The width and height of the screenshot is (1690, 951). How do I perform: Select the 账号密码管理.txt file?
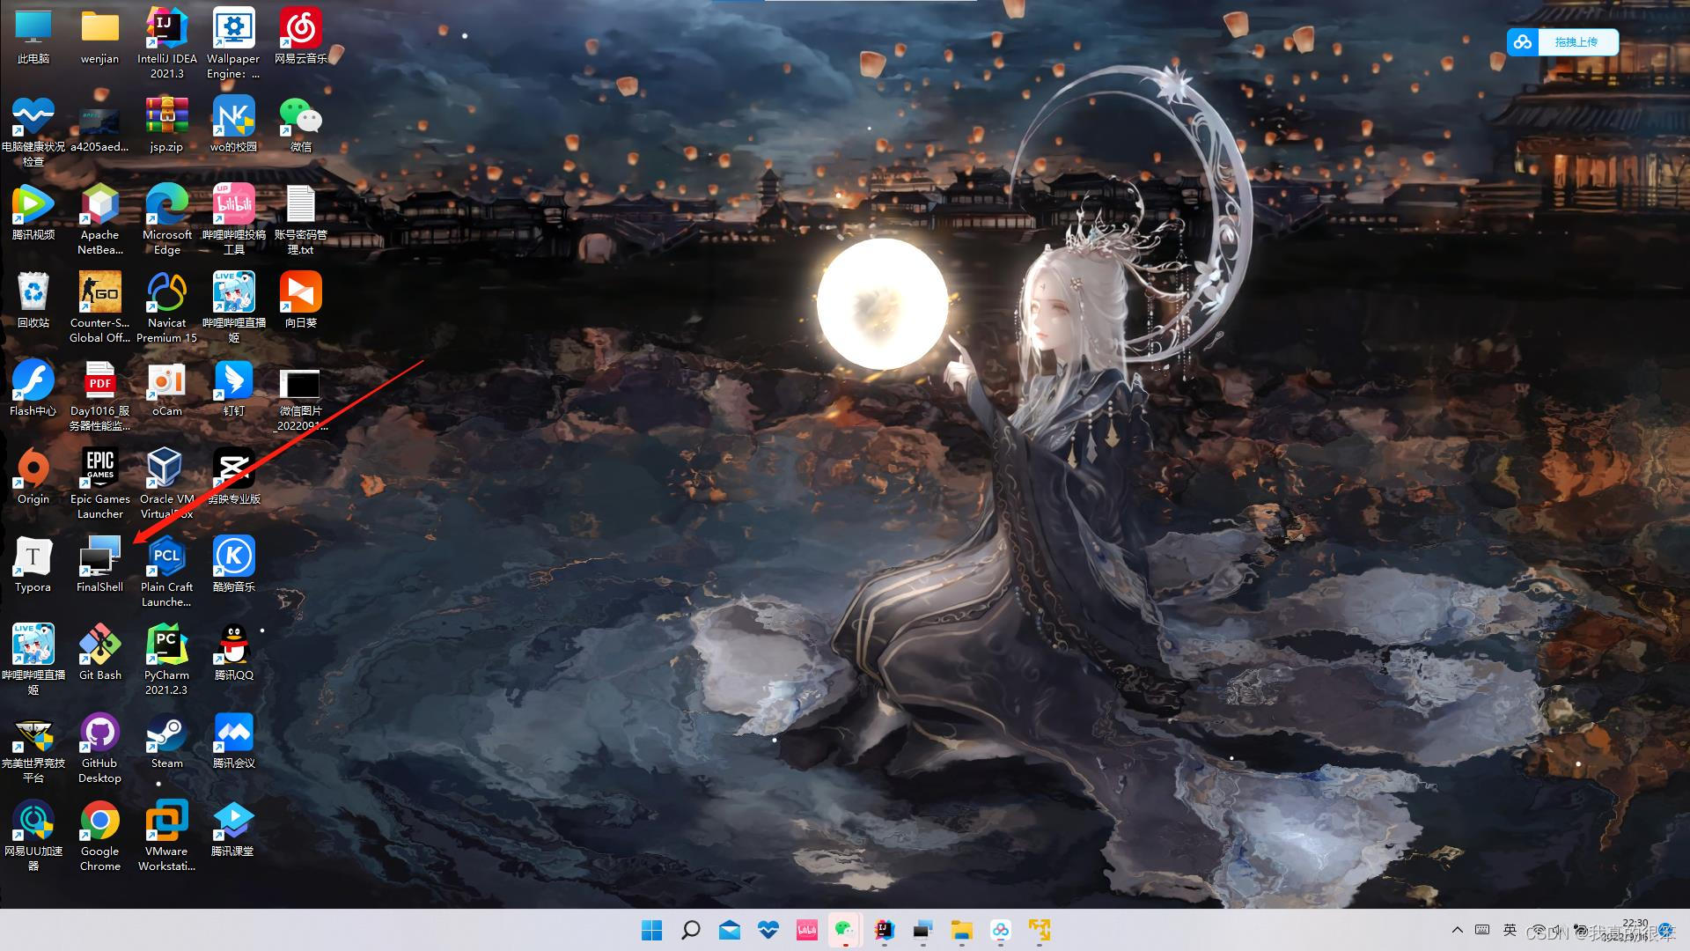pos(300,220)
